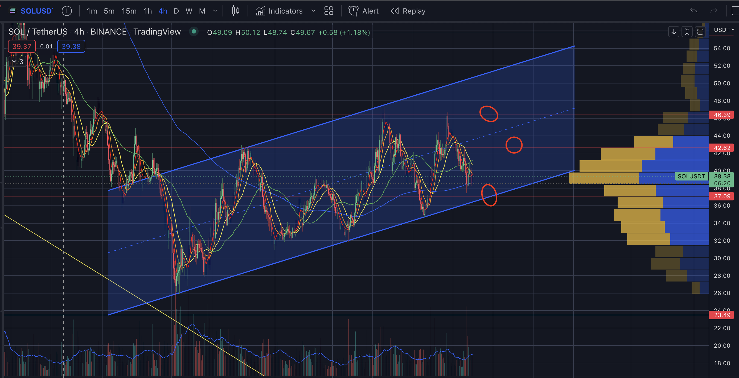Click the red 39.37 sell price button

tap(22, 47)
